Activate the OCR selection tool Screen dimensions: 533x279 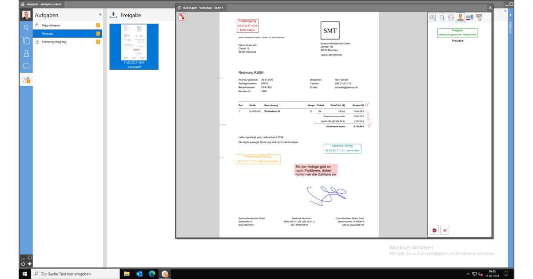click(479, 17)
